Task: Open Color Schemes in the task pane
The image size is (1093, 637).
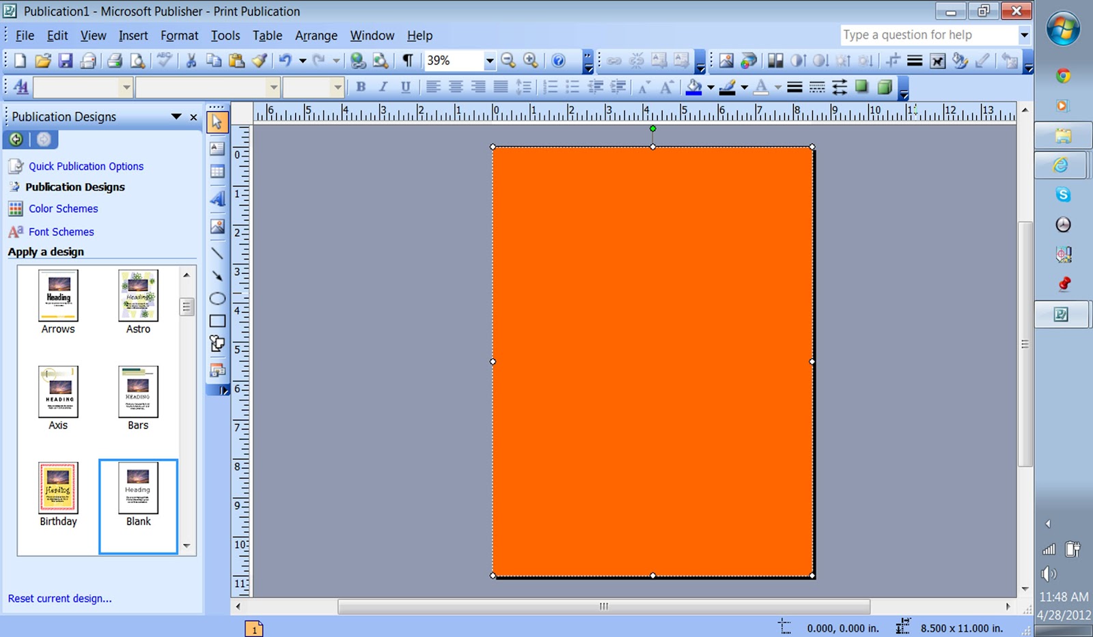Action: point(63,208)
